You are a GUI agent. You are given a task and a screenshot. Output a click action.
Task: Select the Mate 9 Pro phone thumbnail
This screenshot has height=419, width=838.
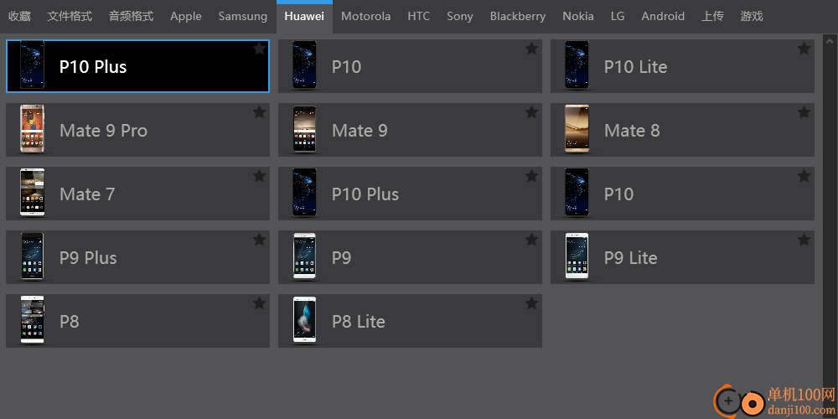32,129
